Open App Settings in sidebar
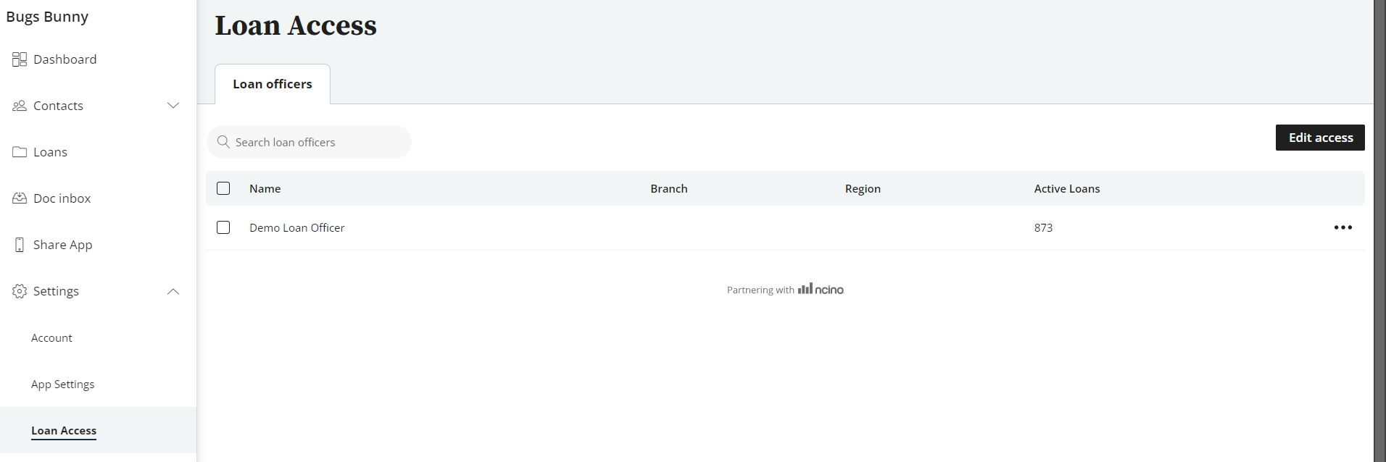Screen dimensions: 1386x462 click(x=62, y=384)
